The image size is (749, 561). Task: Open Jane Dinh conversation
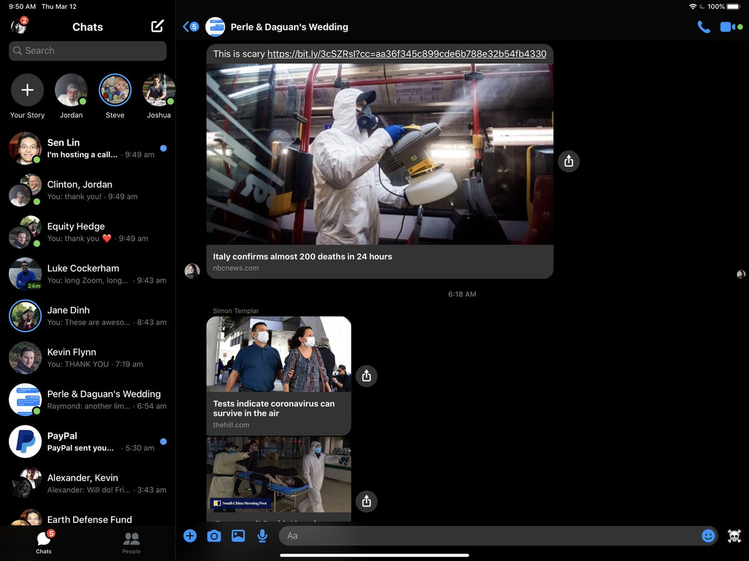click(87, 315)
